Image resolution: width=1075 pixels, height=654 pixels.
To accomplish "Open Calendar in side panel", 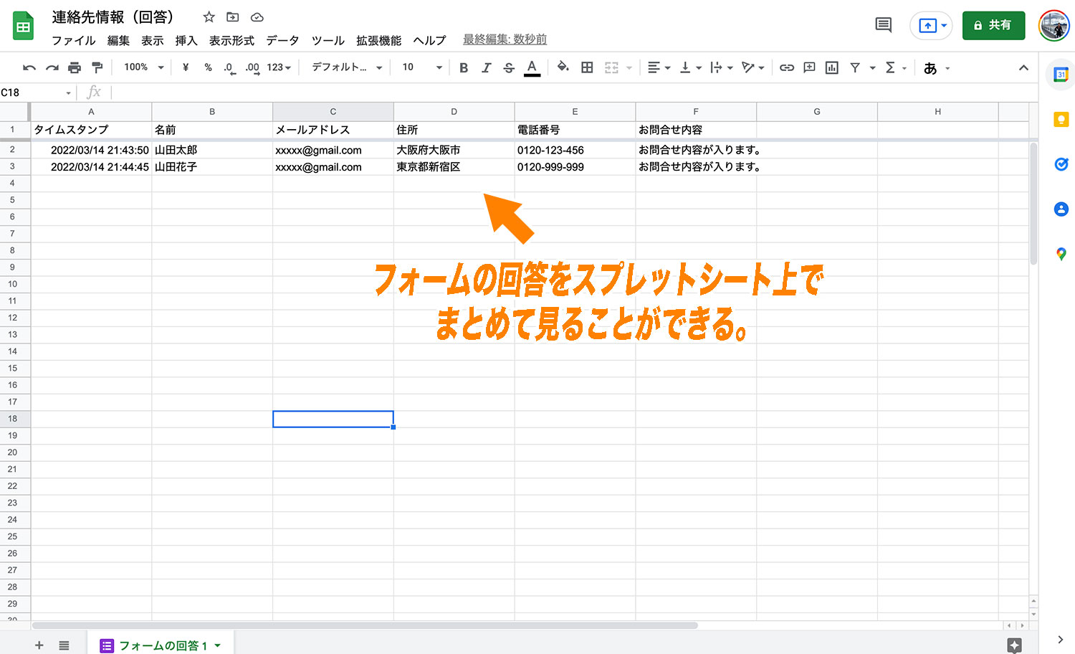I will tap(1061, 74).
